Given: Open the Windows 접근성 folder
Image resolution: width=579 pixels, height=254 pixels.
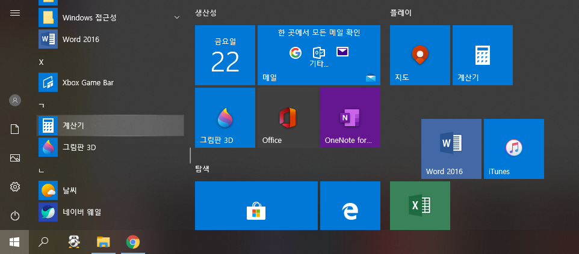Looking at the screenshot, I should pyautogui.click(x=111, y=17).
